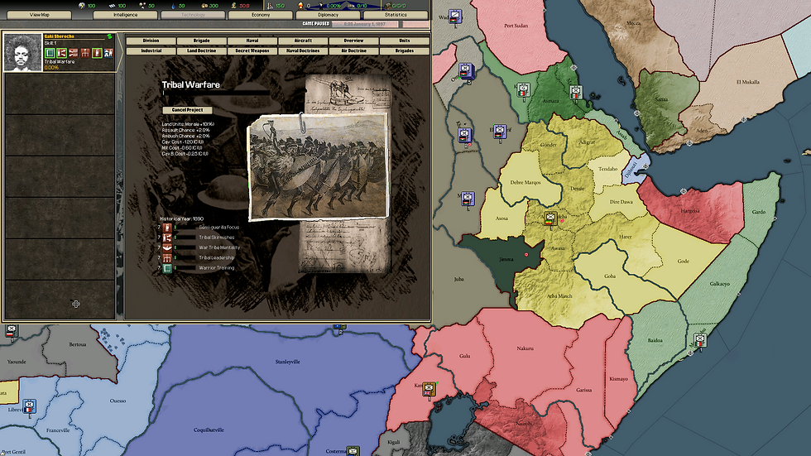Click Semi-guerilla Focus component icon
This screenshot has width=811, height=456.
coord(167,228)
